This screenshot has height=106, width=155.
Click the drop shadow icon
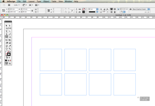[104, 9]
